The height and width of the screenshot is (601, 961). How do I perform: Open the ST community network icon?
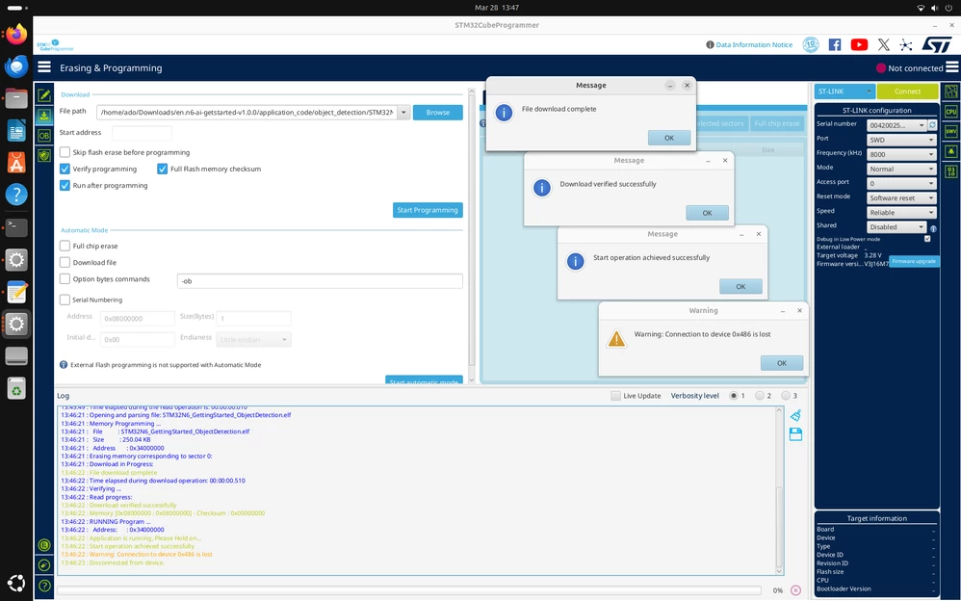pos(906,44)
